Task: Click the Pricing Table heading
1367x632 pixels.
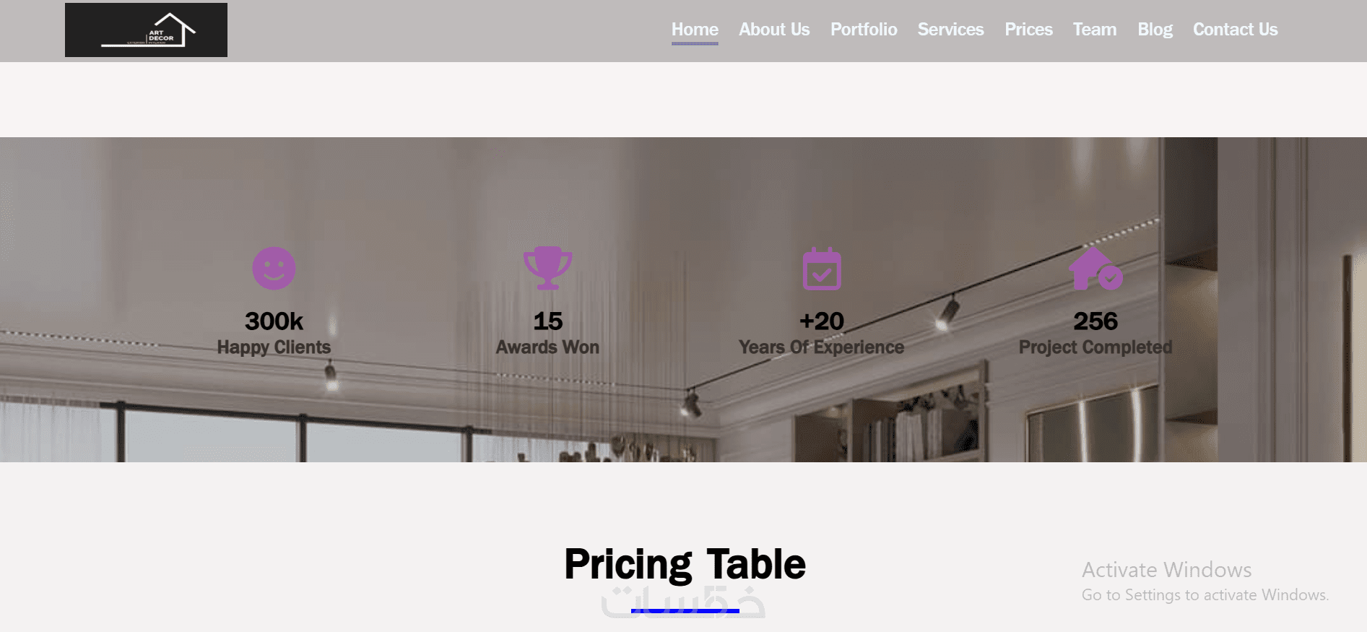Action: pos(685,564)
